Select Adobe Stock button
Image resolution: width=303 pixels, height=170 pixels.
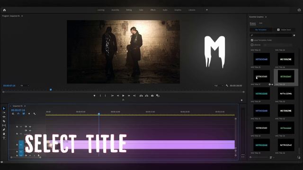coord(284,30)
